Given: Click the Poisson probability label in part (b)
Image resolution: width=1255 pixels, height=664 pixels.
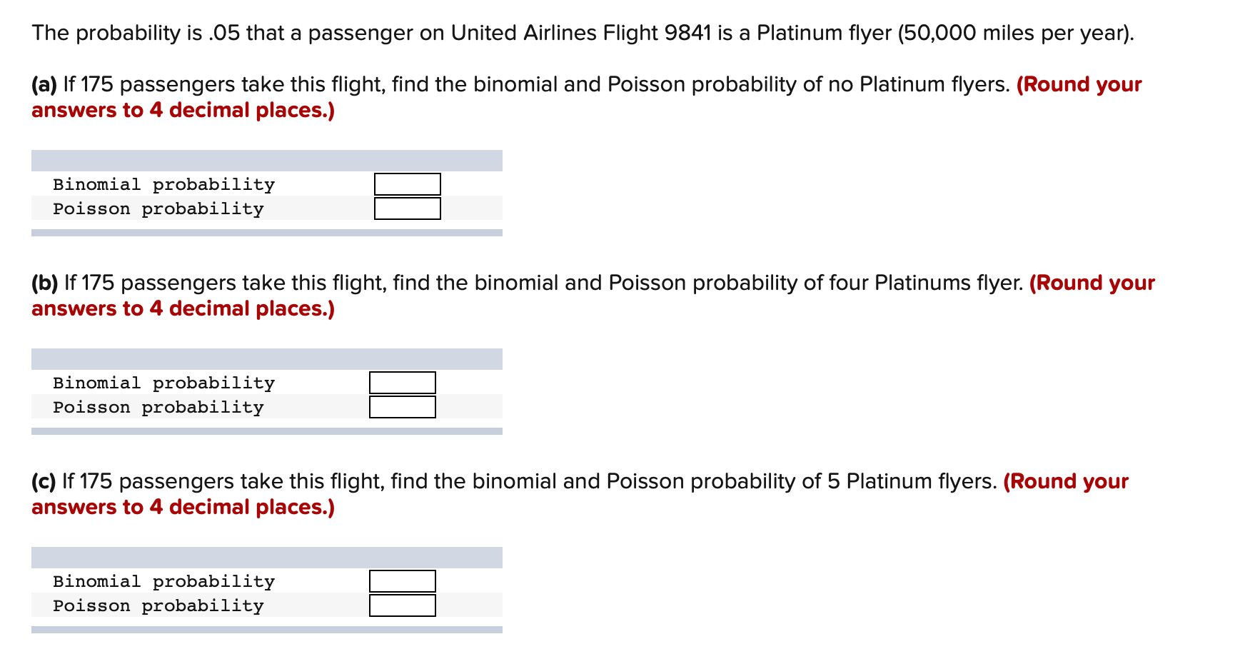Looking at the screenshot, I should (x=158, y=407).
